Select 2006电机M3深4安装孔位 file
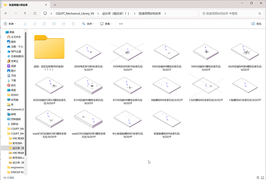266x180 pixels. coord(89,57)
